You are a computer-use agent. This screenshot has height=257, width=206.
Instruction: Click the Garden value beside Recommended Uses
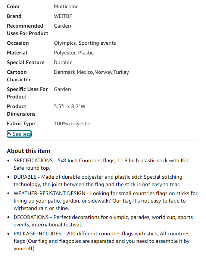point(62,26)
